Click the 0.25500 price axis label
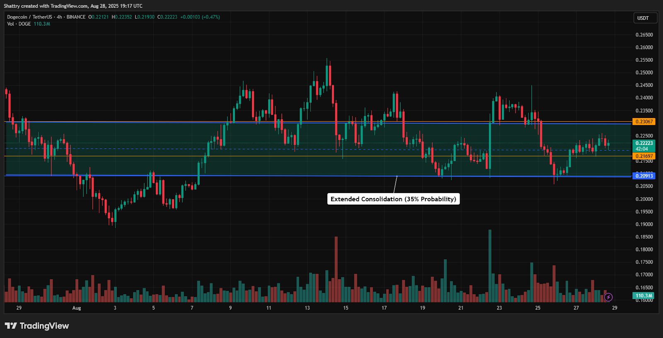The width and height of the screenshot is (663, 338). point(644,60)
